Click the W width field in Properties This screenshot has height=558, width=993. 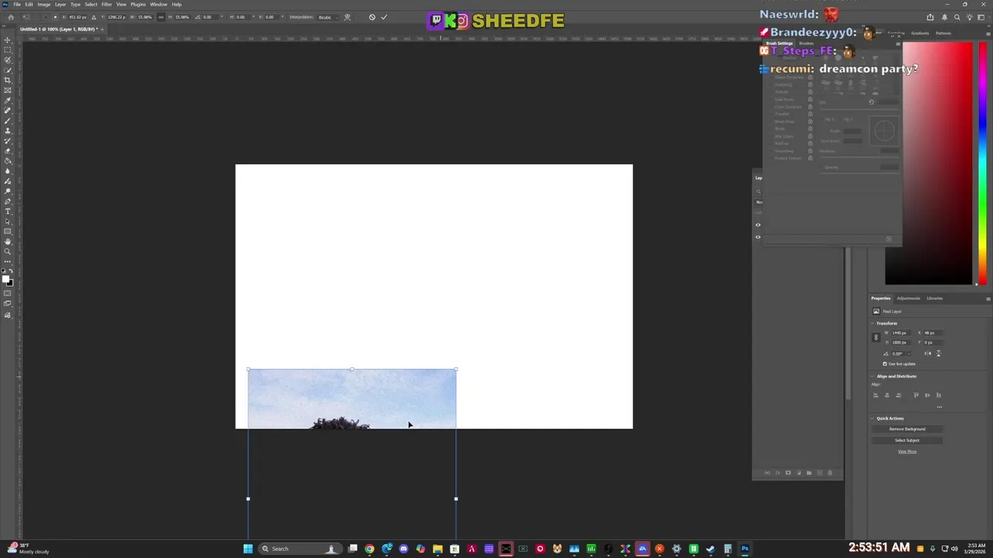pos(901,332)
